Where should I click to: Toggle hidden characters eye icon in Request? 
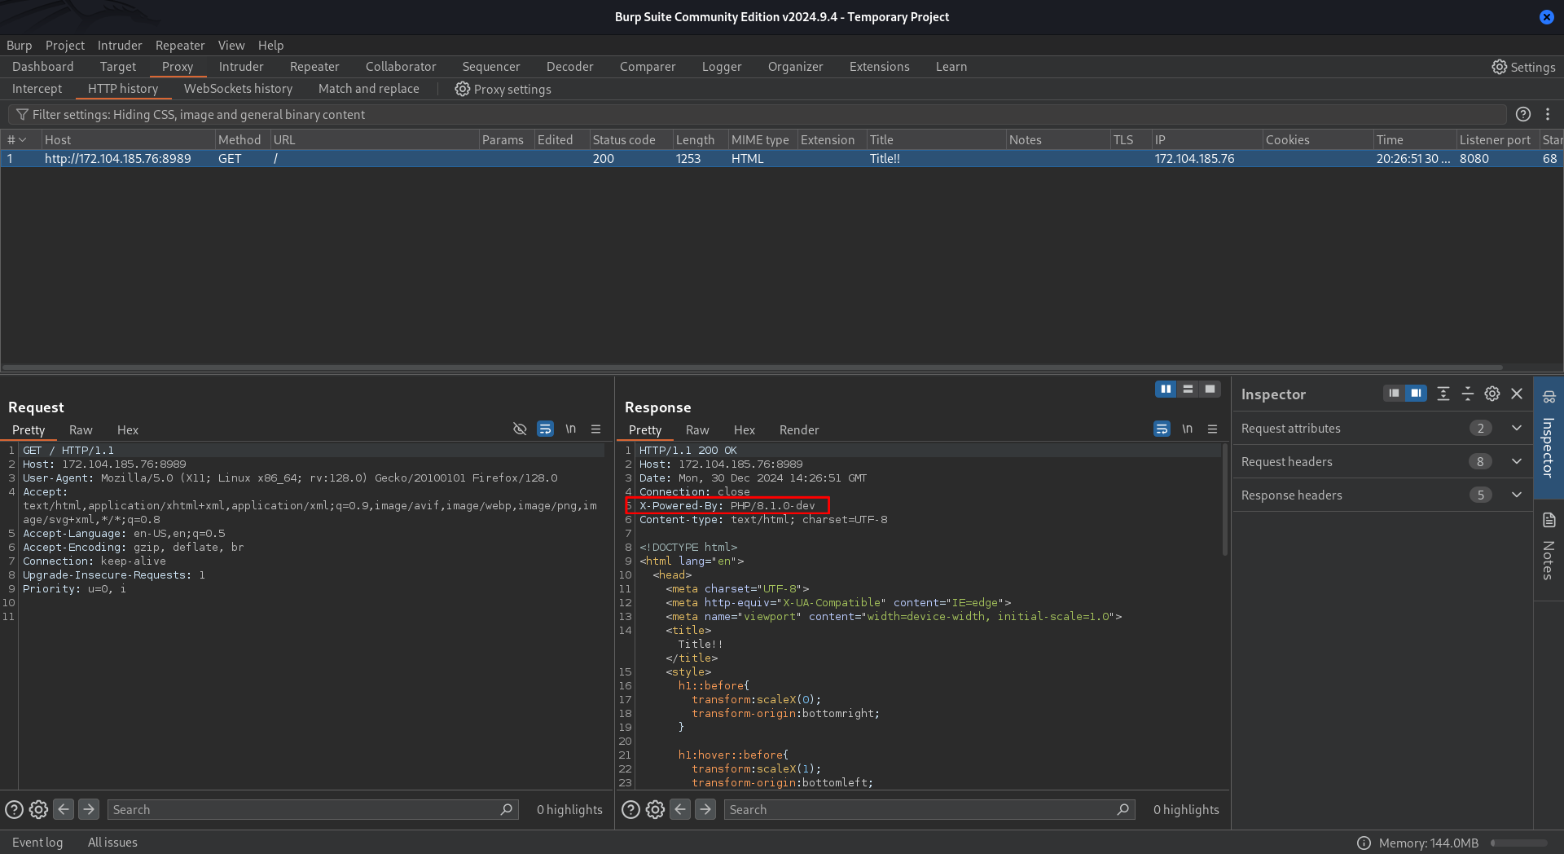[x=520, y=429]
